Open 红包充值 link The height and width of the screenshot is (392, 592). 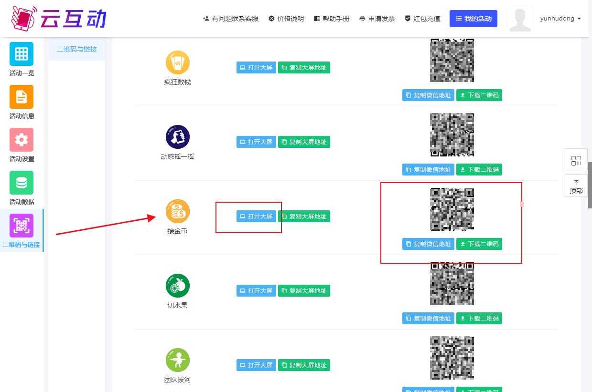pos(422,19)
